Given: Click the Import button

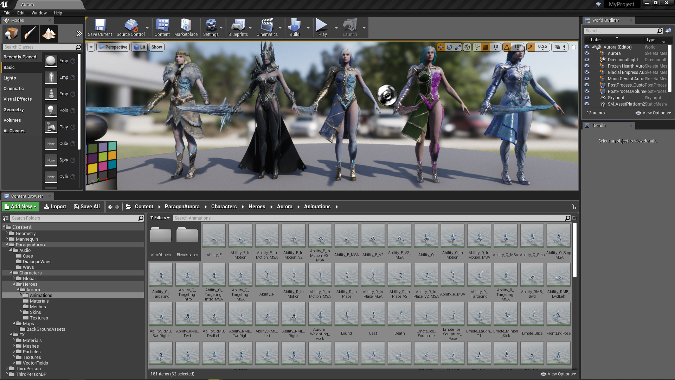Looking at the screenshot, I should coord(55,207).
